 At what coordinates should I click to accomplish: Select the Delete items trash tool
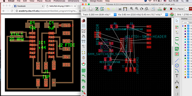[x=177, y=94]
